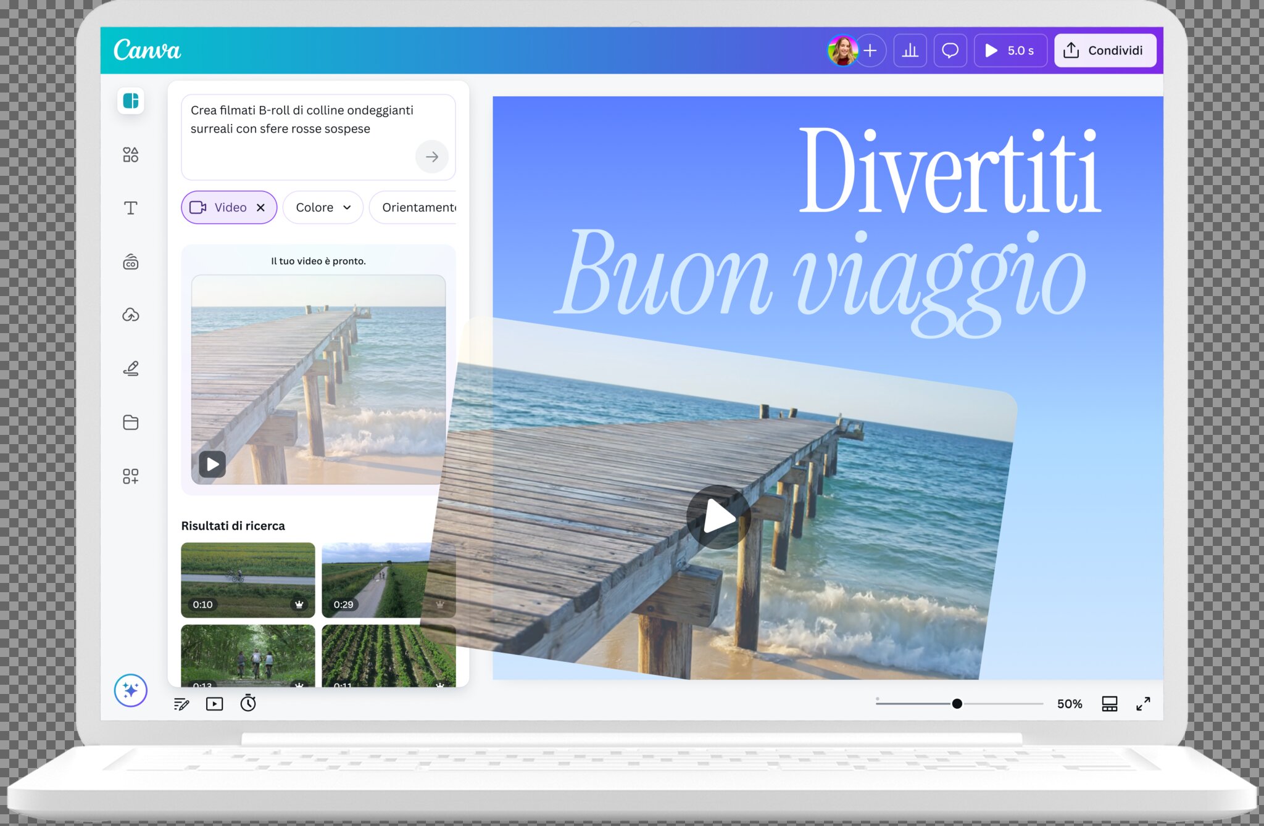The image size is (1264, 826).
Task: Open Notes with the pencil icon
Action: point(181,703)
